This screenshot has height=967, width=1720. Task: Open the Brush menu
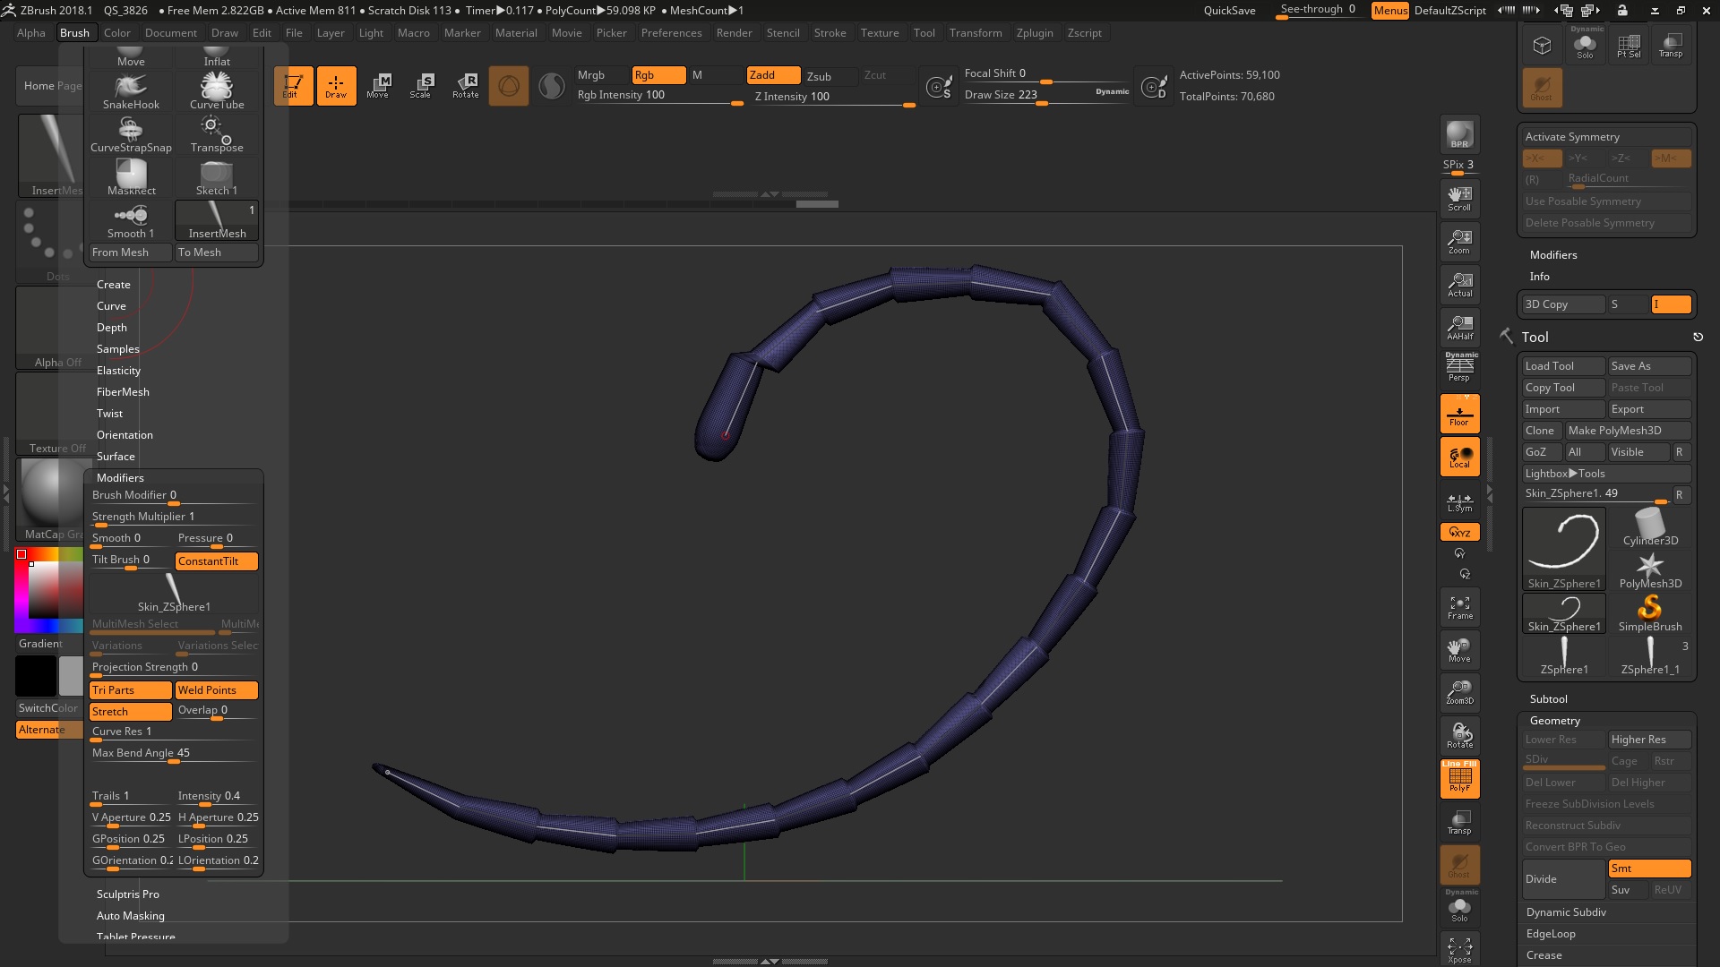click(x=74, y=33)
